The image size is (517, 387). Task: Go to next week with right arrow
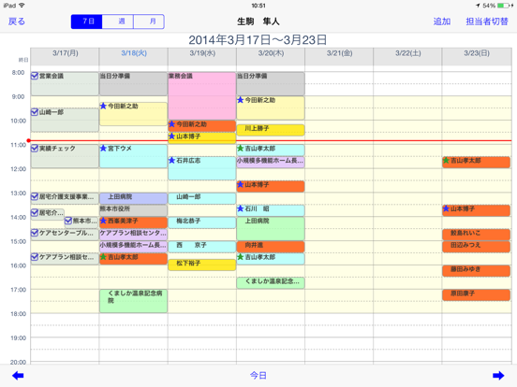coord(498,376)
